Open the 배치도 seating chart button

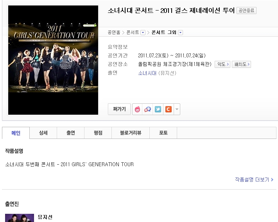242,64
